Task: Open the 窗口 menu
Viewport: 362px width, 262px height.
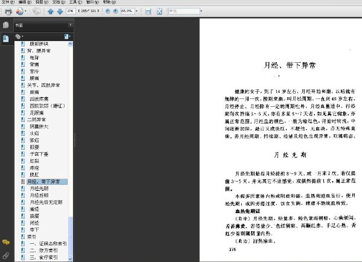Action: point(92,2)
